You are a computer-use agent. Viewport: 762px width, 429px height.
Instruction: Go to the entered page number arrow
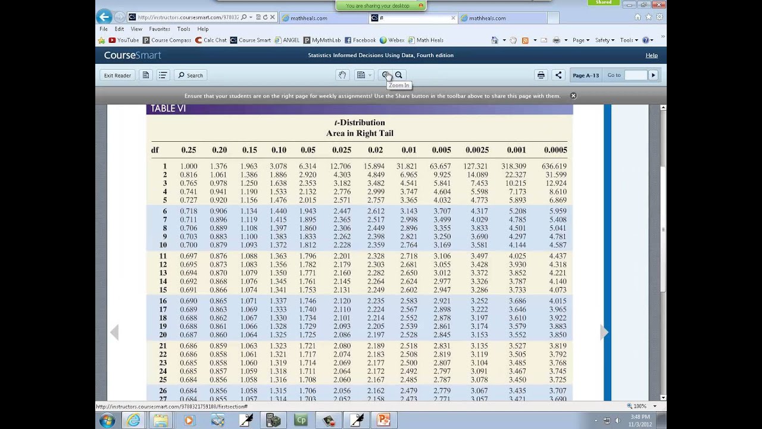(x=653, y=75)
